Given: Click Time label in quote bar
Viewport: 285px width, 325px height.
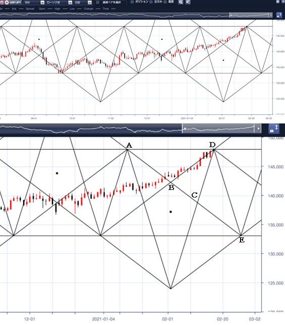Looking at the screenshot, I should [x=105, y=9].
